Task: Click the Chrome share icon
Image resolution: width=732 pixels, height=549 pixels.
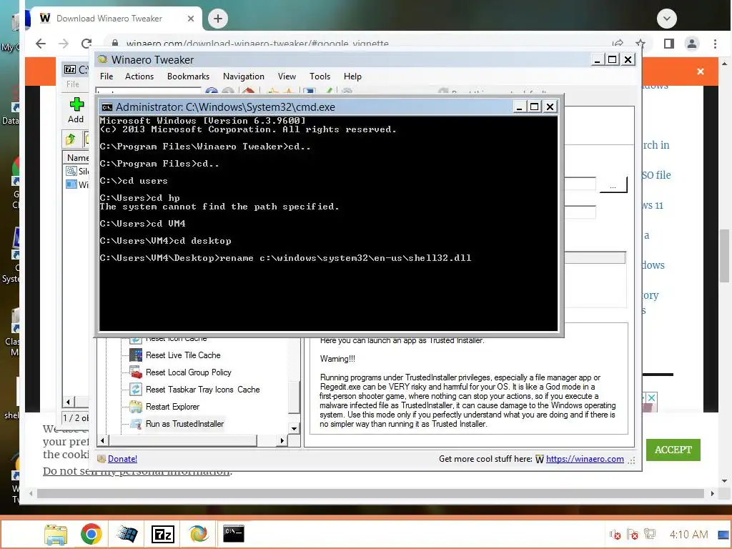Action: 618,44
